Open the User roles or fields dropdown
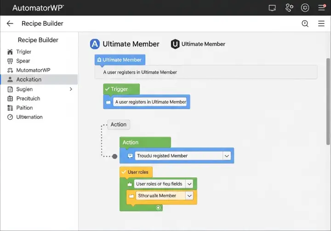The image size is (331, 231). pos(189,184)
